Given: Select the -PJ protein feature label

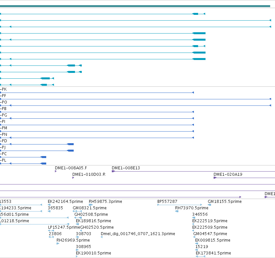Looking at the screenshot, I should (x=3, y=147).
